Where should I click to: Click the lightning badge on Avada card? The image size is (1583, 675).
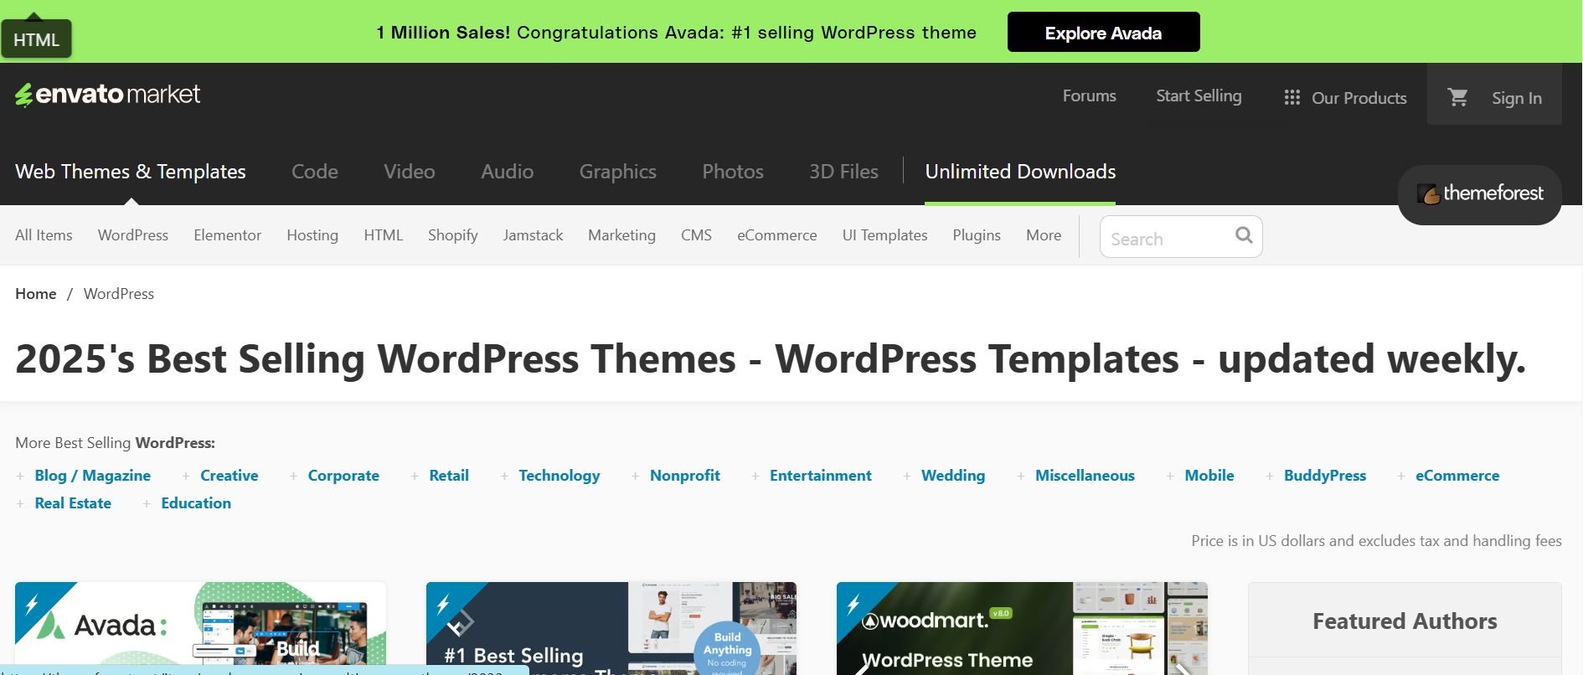[x=33, y=603]
